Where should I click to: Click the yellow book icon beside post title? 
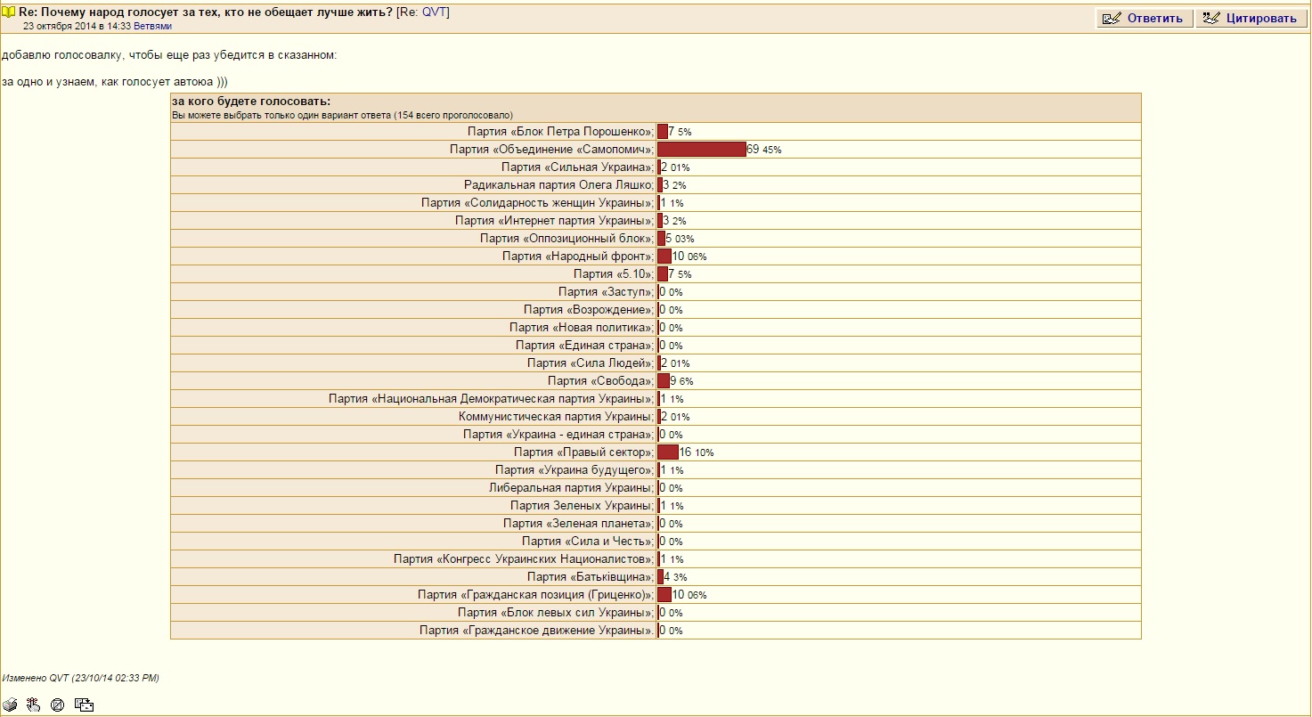click(x=9, y=12)
